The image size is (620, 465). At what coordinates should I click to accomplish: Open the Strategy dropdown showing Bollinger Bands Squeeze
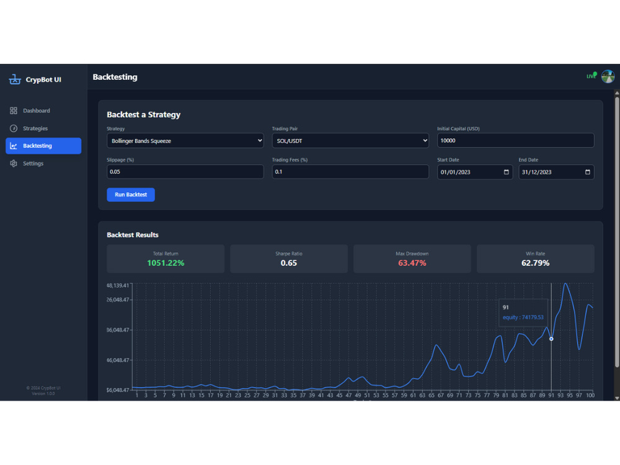pyautogui.click(x=185, y=141)
